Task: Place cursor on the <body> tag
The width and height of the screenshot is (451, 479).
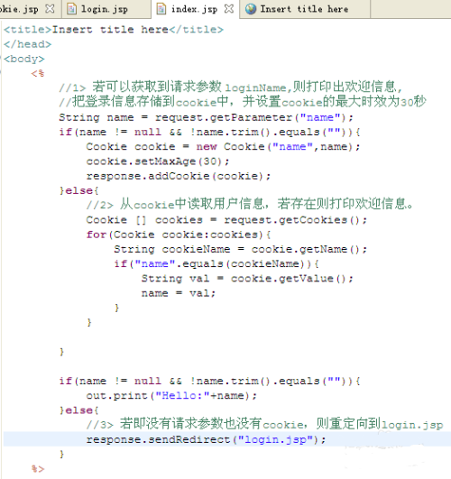Action: coord(24,59)
